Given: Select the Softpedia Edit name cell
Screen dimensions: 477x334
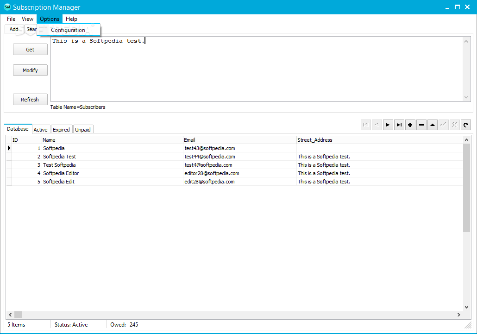Looking at the screenshot, I should coord(112,182).
